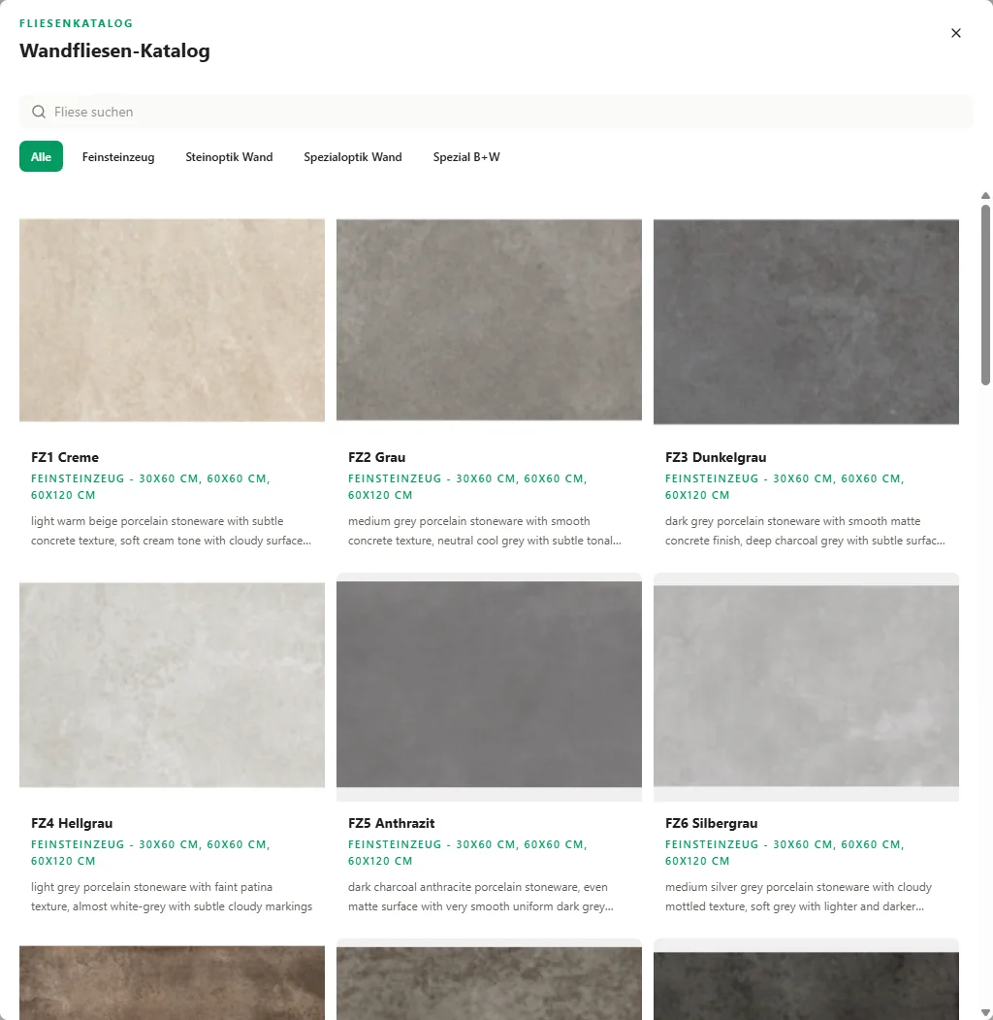Show the Spezialoptik Wand category

tap(353, 157)
